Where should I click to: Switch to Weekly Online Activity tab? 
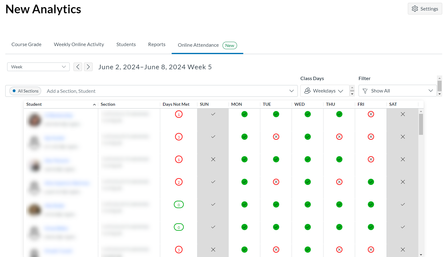point(79,45)
